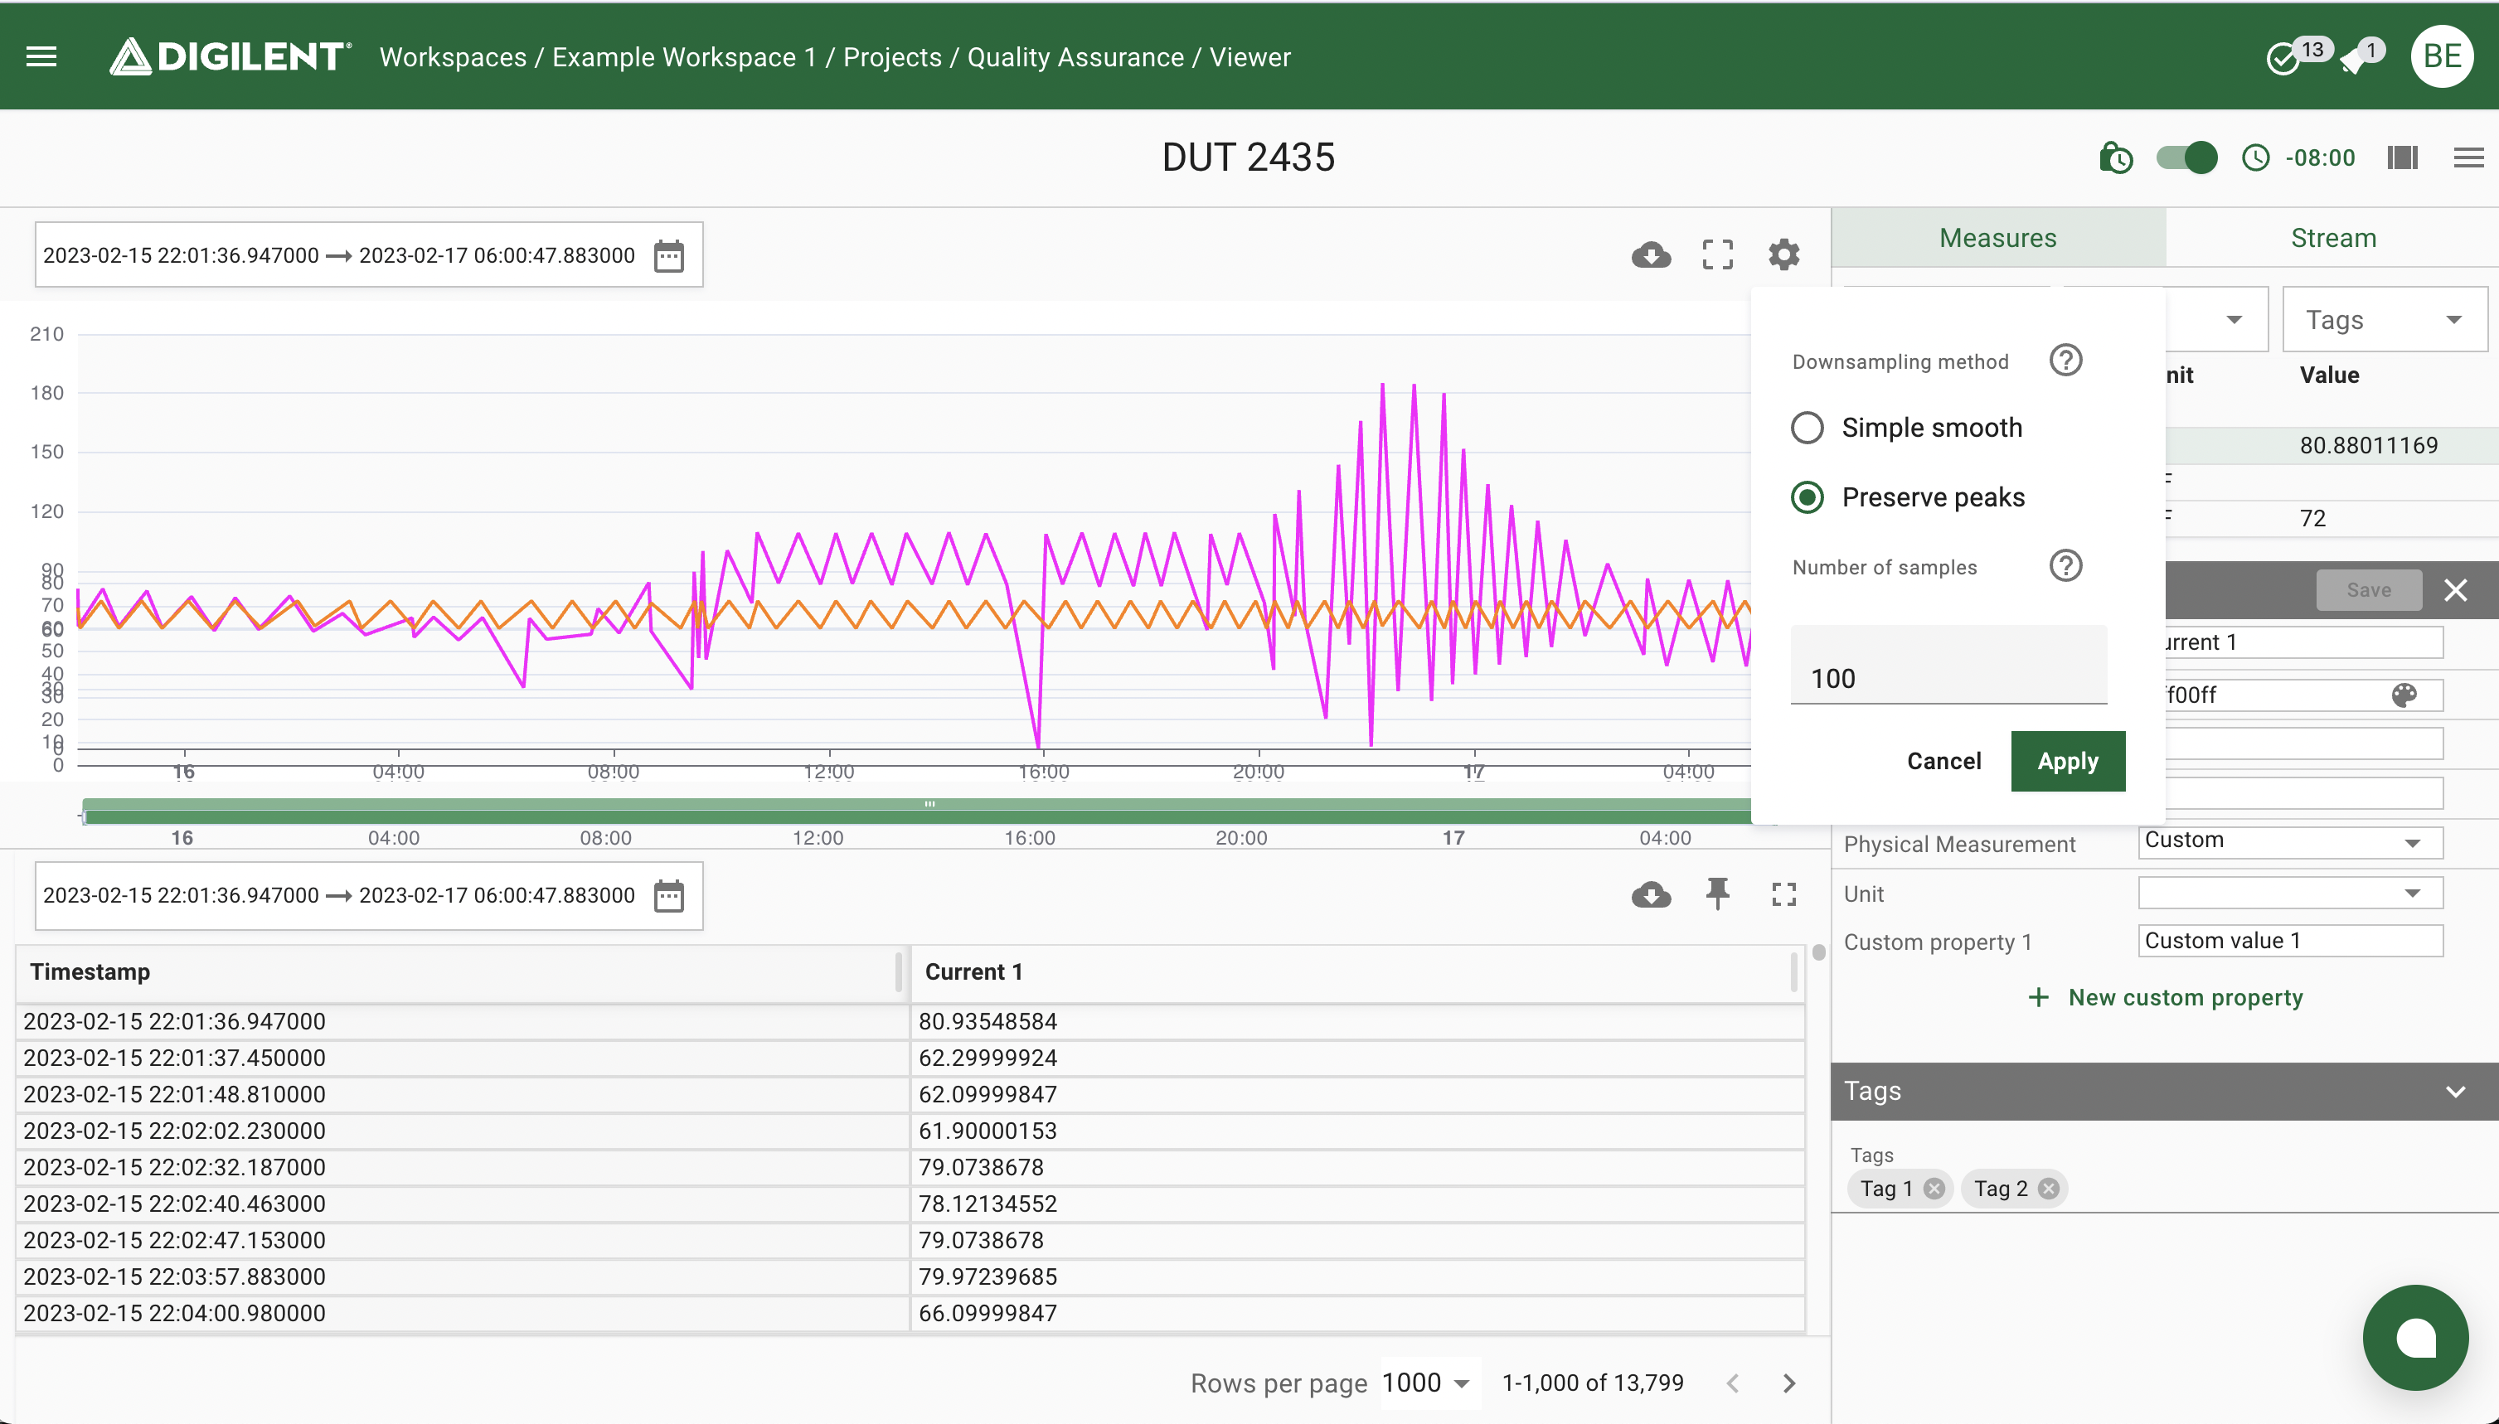
Task: Open the Unit dropdown
Action: (2290, 893)
